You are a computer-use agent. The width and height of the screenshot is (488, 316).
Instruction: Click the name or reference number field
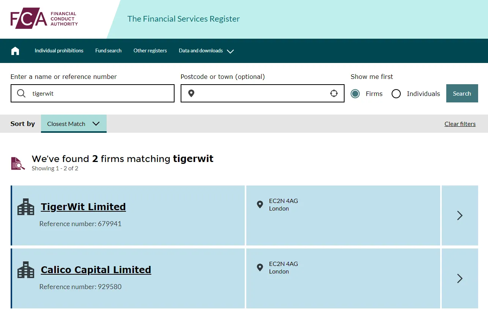point(93,93)
